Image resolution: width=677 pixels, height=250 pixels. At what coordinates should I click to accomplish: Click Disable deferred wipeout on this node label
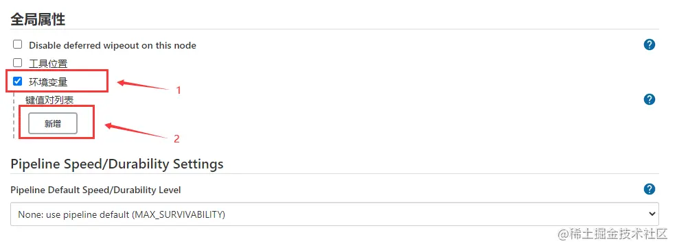coord(112,45)
